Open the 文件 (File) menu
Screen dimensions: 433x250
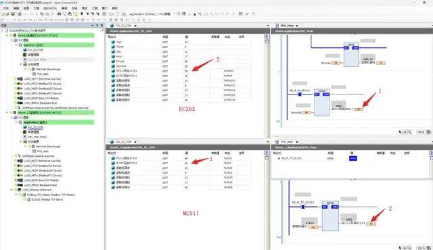tap(6, 8)
